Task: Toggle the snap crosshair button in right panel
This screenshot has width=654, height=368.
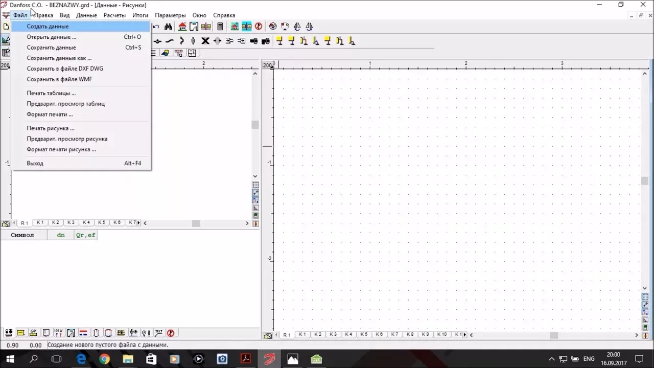Action: click(x=645, y=305)
